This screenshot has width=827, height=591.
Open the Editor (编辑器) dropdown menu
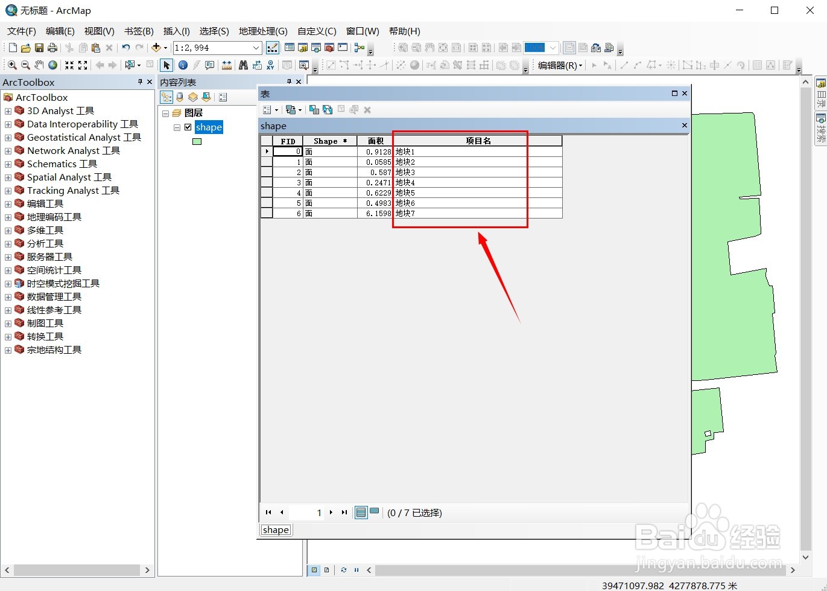[x=560, y=65]
